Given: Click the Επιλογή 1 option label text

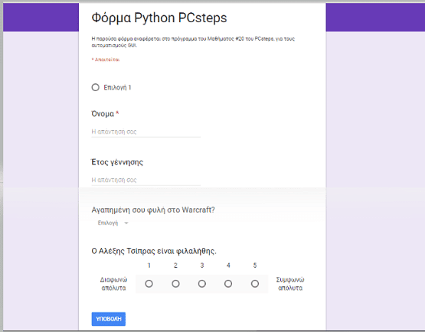Looking at the screenshot, I should click(117, 87).
